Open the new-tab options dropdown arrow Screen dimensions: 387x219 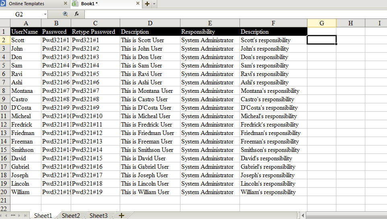click(154, 4)
